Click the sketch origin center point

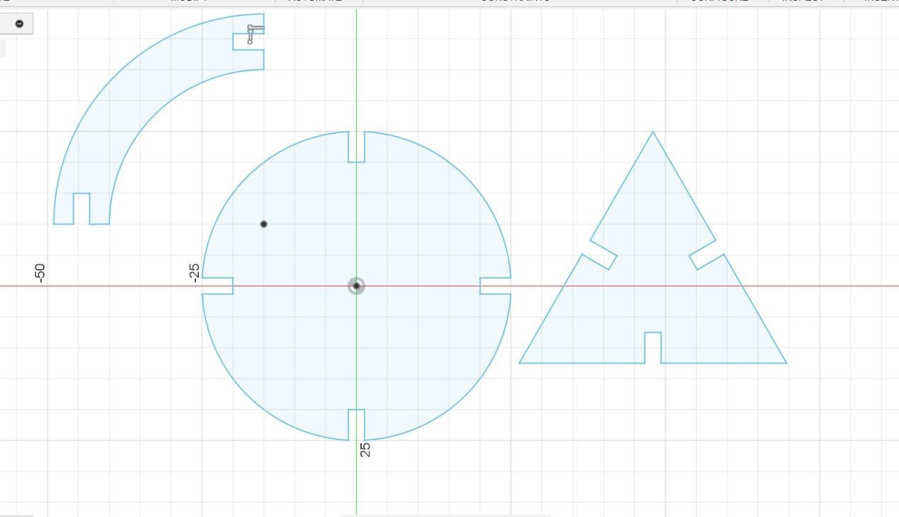(x=357, y=286)
